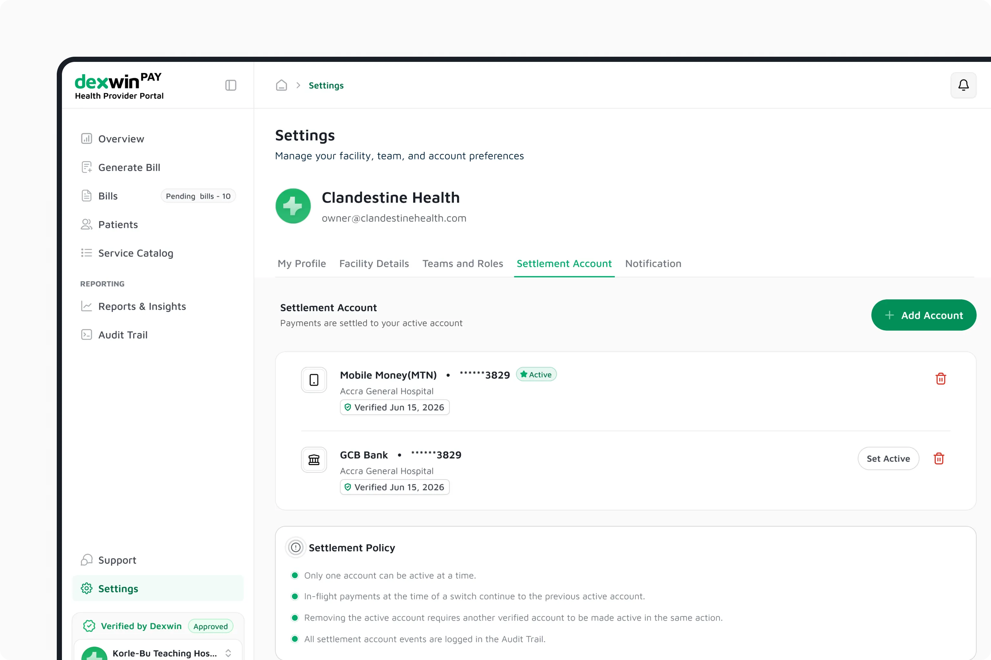Switch to My Profile tab
This screenshot has width=991, height=660.
click(x=302, y=264)
